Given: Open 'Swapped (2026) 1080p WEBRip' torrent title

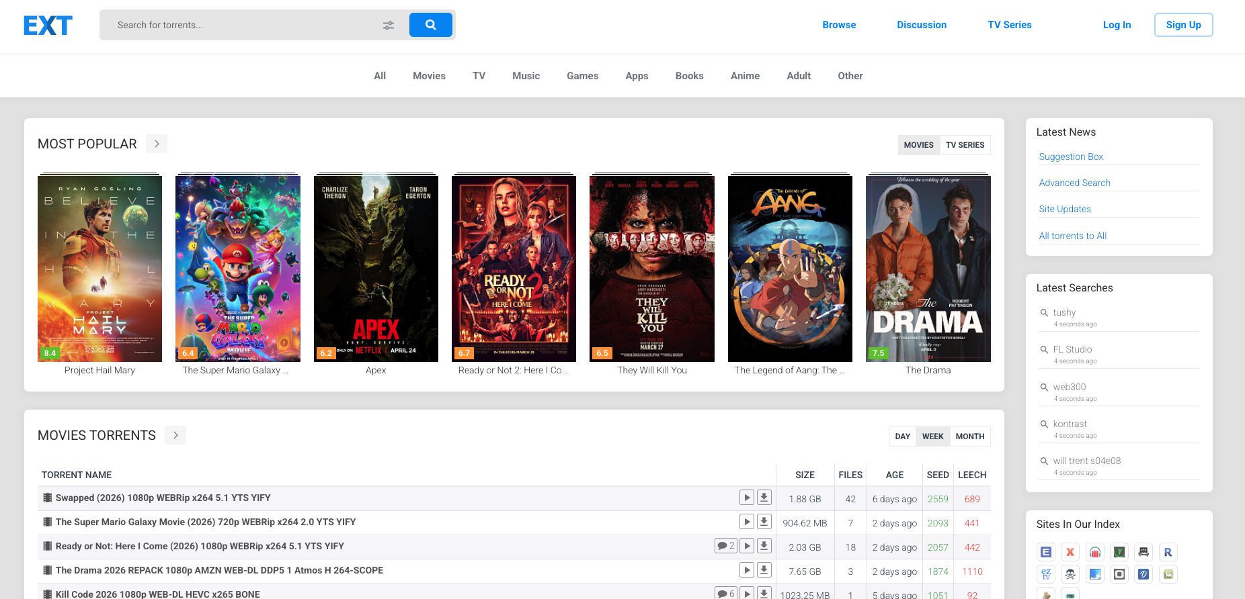Looking at the screenshot, I should click(x=163, y=498).
